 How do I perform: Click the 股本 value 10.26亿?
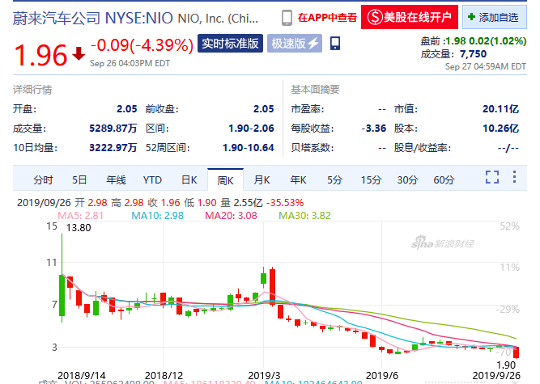pos(501,129)
